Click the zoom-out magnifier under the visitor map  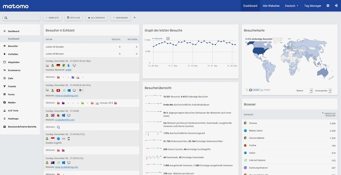click(247, 90)
